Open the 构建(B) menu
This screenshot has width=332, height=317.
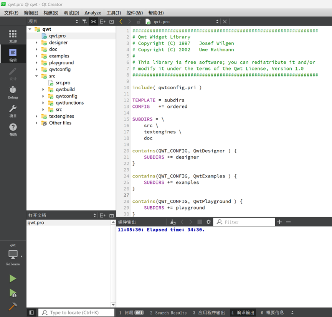click(x=51, y=13)
